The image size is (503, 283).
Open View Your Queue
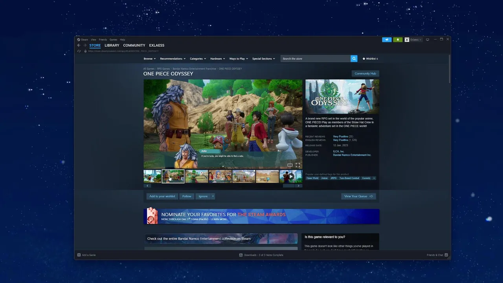tap(358, 196)
